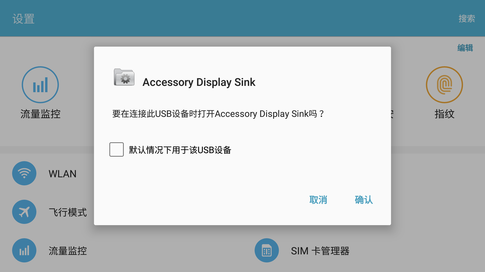
Task: Tap the 指纹 label under fingerprint icon
Action: [444, 114]
